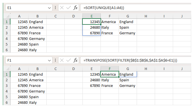Click formula field with =SORT(UNIQUE(A1:A6))
The height and width of the screenshot is (108, 194).
(136, 8)
